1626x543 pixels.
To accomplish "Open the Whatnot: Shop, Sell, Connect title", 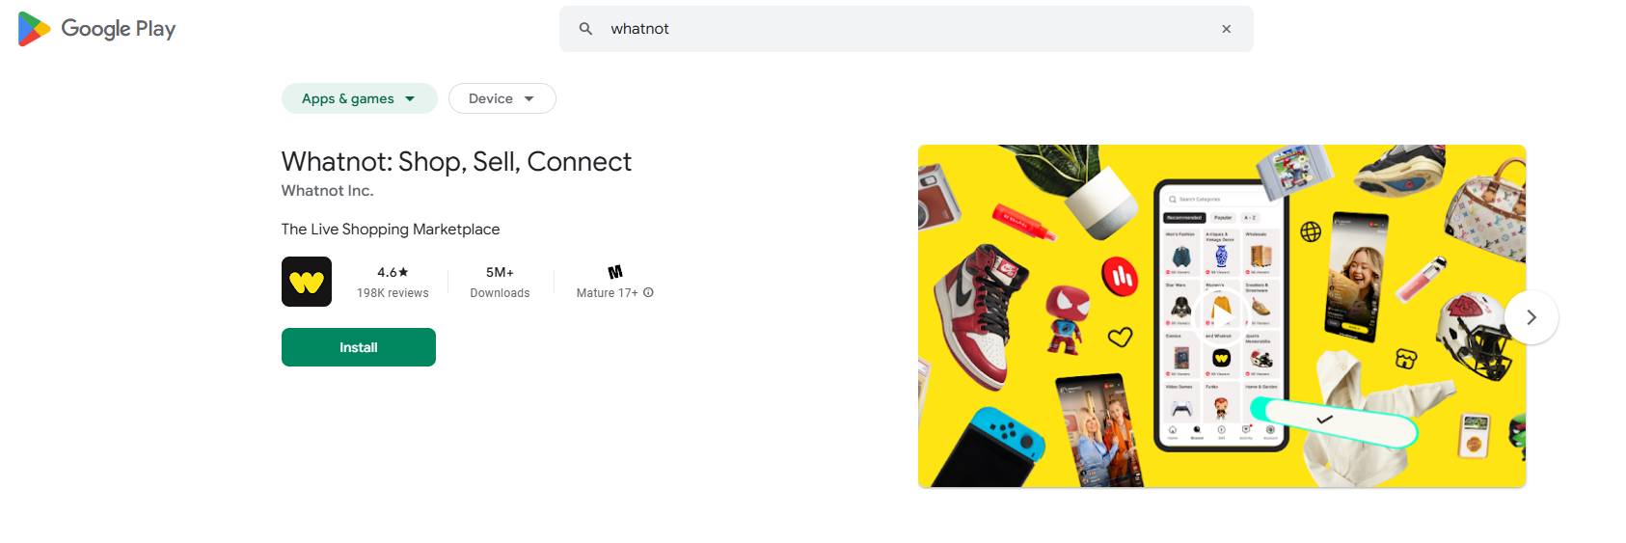I will (456, 161).
